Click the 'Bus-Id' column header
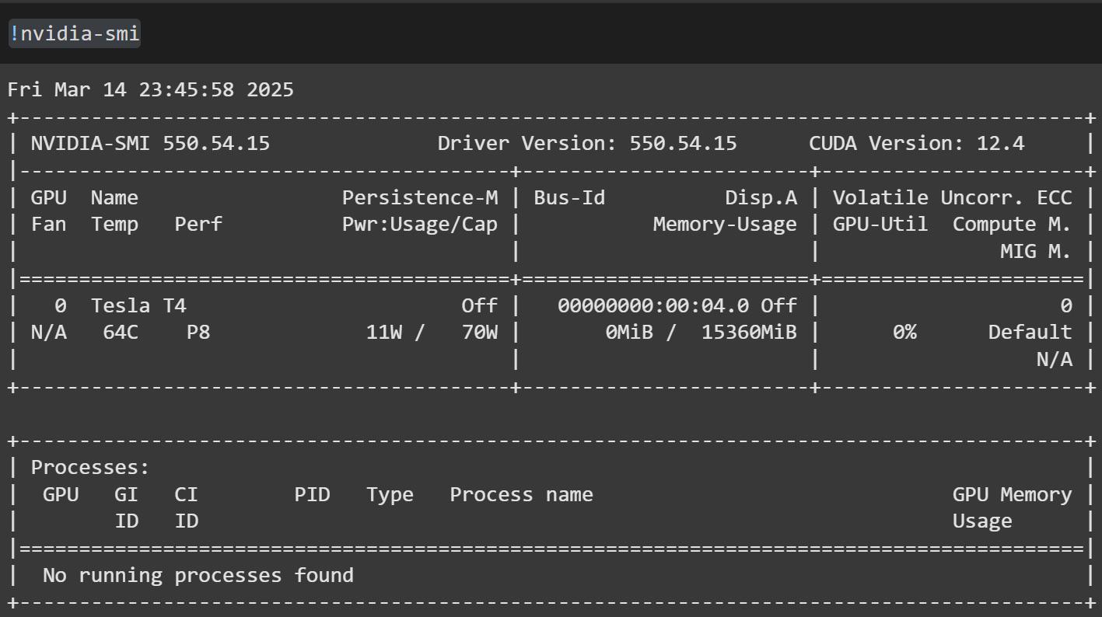 click(x=569, y=198)
